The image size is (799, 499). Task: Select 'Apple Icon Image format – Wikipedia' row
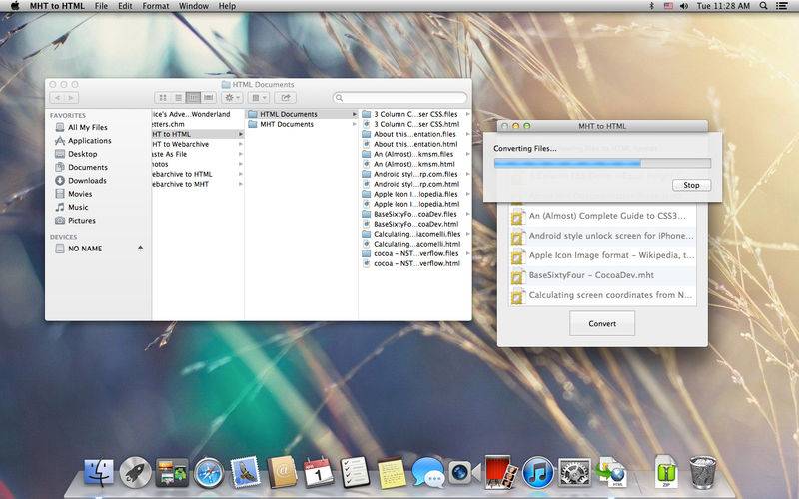pyautogui.click(x=603, y=255)
